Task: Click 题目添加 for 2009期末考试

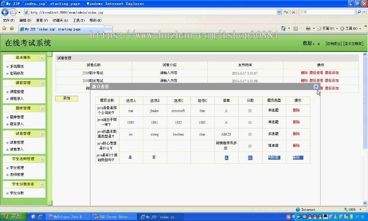Action: tap(332, 81)
